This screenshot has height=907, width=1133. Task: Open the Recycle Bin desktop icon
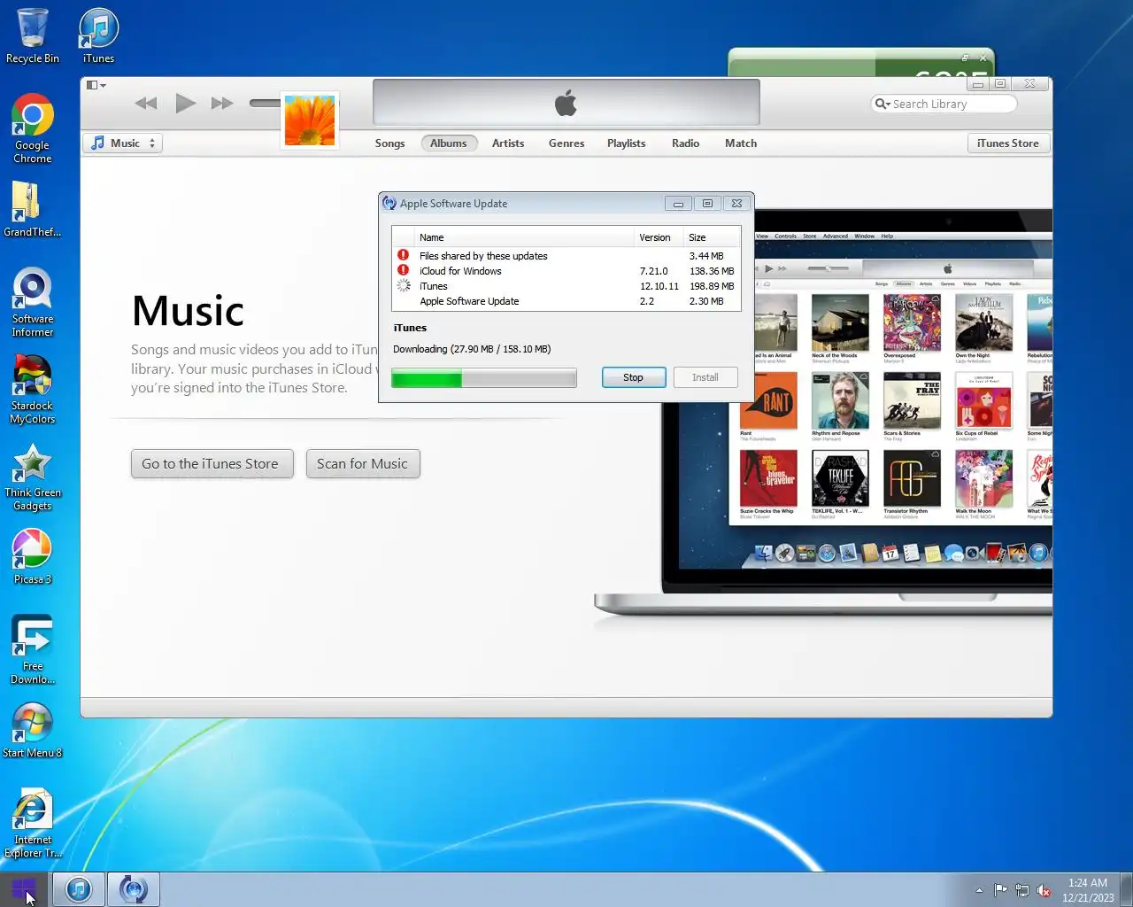33,36
